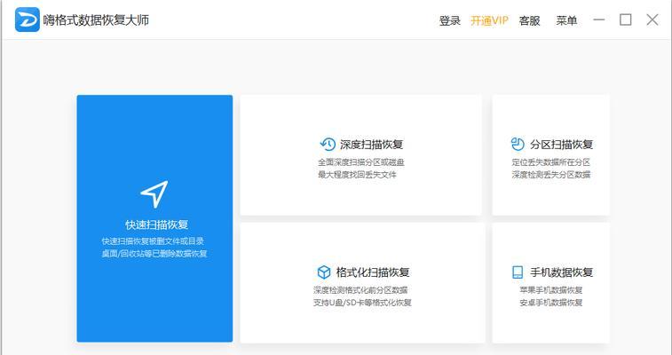
Task: Click text 支持U盘/SD卡等格式化恢复
Action: tap(362, 303)
